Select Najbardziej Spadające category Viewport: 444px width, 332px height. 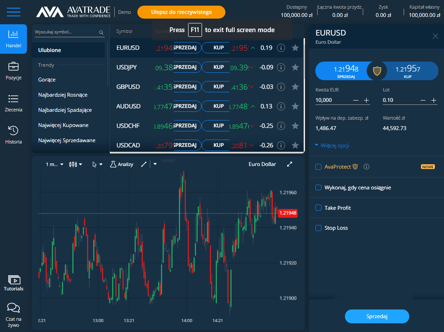point(65,110)
